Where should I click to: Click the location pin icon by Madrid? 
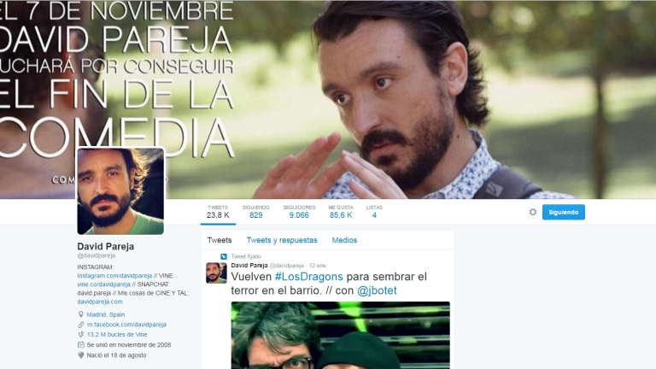coord(81,314)
